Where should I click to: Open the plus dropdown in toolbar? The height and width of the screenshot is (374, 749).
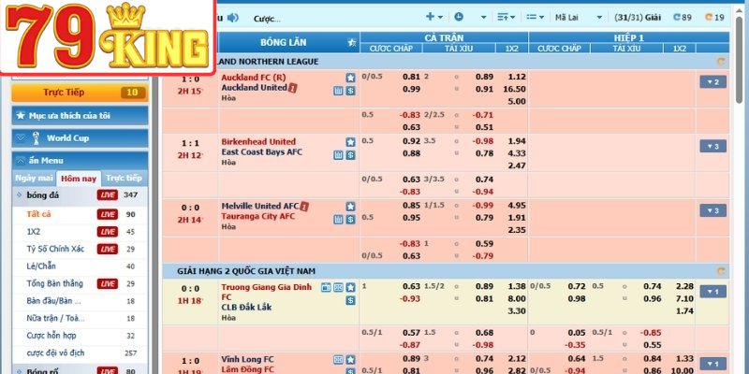point(434,17)
